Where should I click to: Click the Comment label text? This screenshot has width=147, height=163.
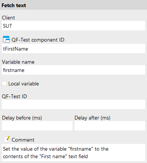tap(23, 140)
